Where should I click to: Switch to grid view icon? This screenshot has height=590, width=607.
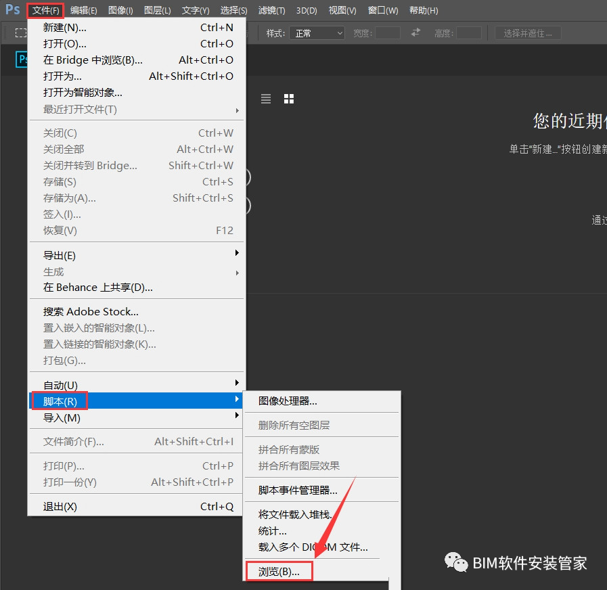click(289, 99)
